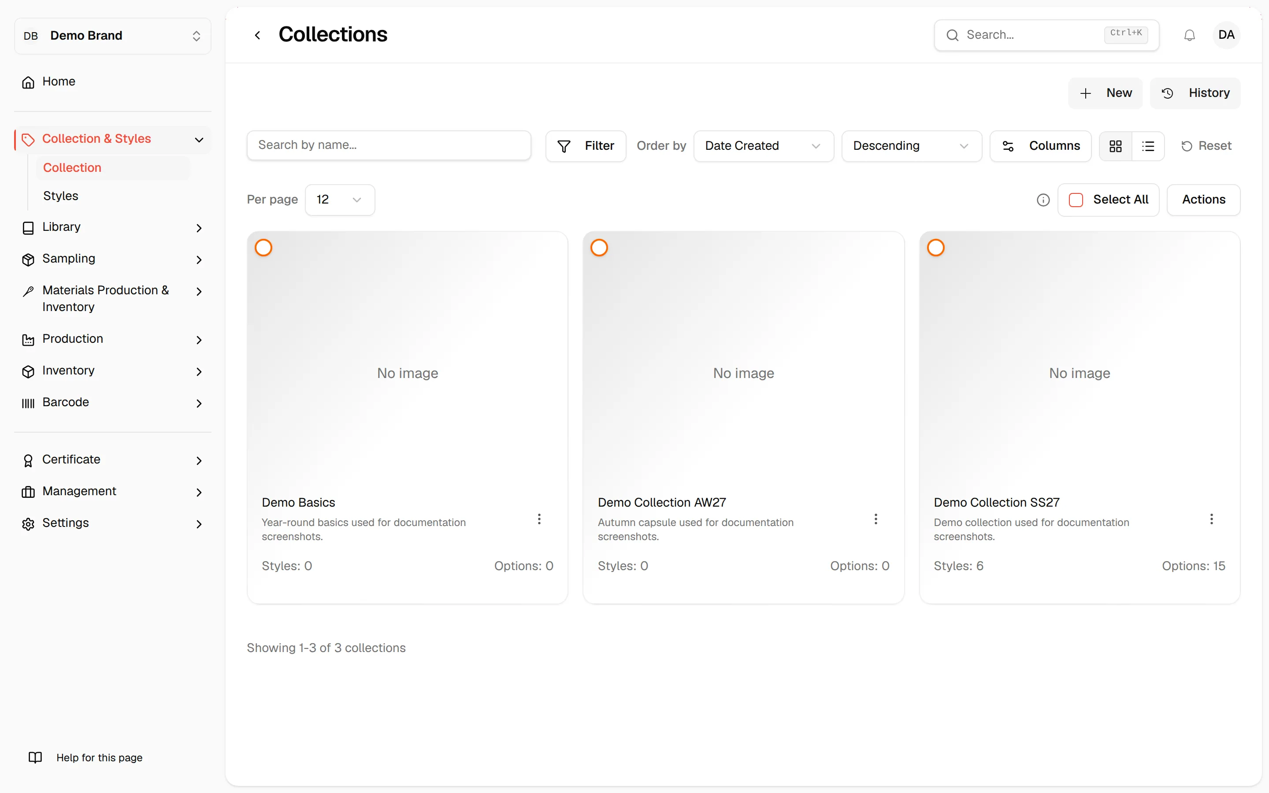Click the global Search box

coord(1046,35)
